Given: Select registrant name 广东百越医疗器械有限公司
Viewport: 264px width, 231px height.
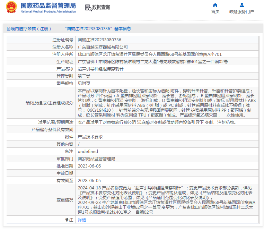Looking at the screenshot, I should [x=103, y=47].
